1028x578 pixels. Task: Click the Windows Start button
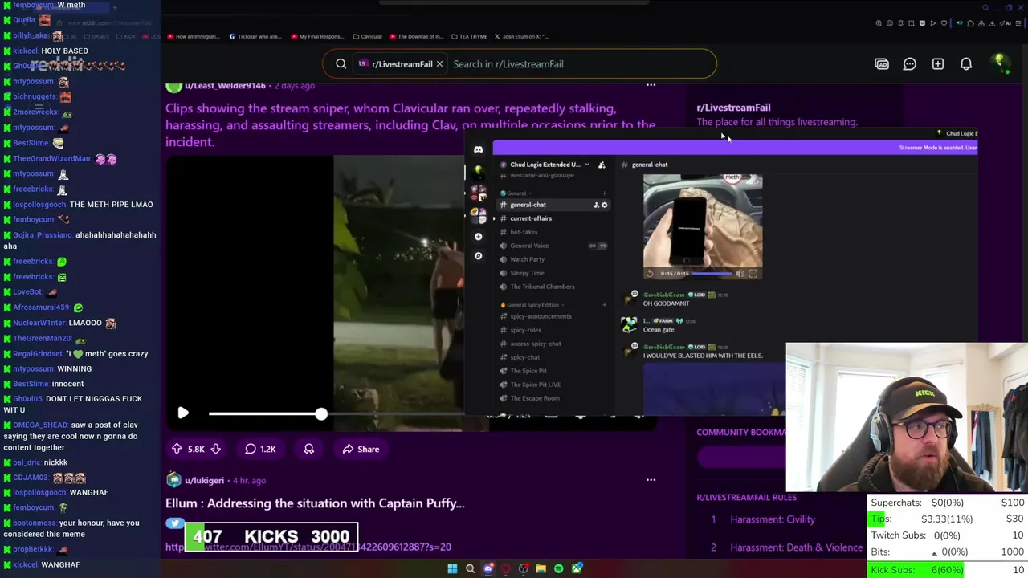coord(452,569)
